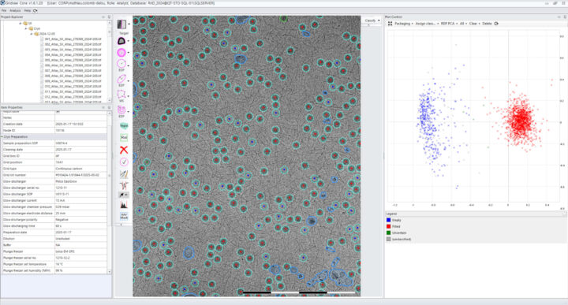The image size is (568, 305).
Task: Click the pin icon of Project Explorer panel
Action: pyautogui.click(x=109, y=17)
